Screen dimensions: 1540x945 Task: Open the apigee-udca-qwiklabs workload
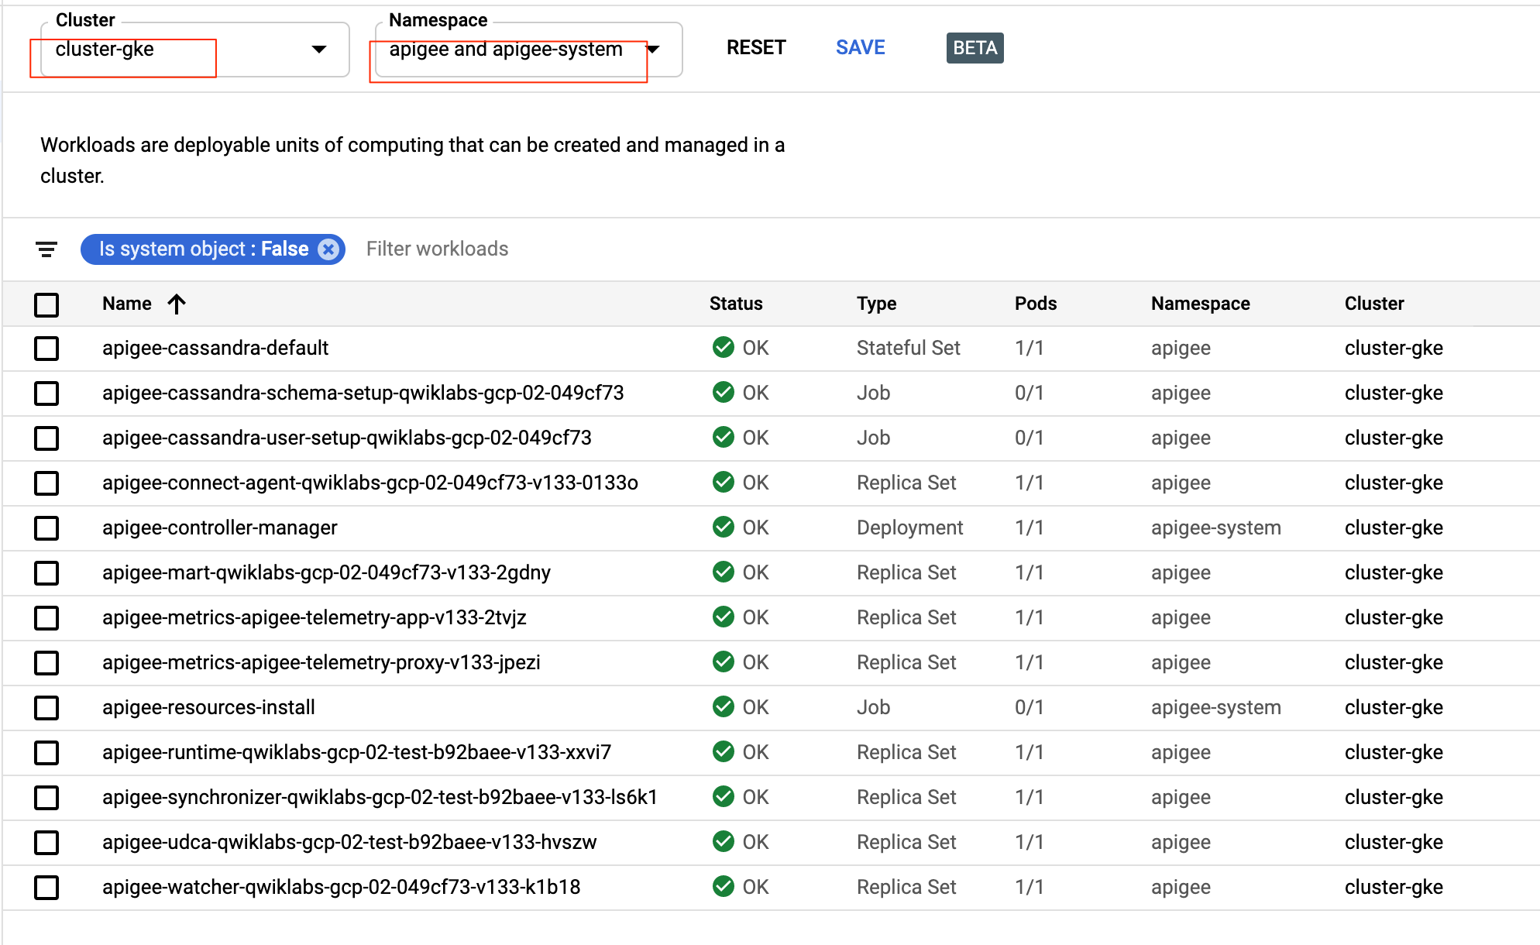coord(350,842)
